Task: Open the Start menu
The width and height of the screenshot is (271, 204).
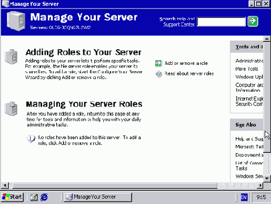Action: [12, 197]
